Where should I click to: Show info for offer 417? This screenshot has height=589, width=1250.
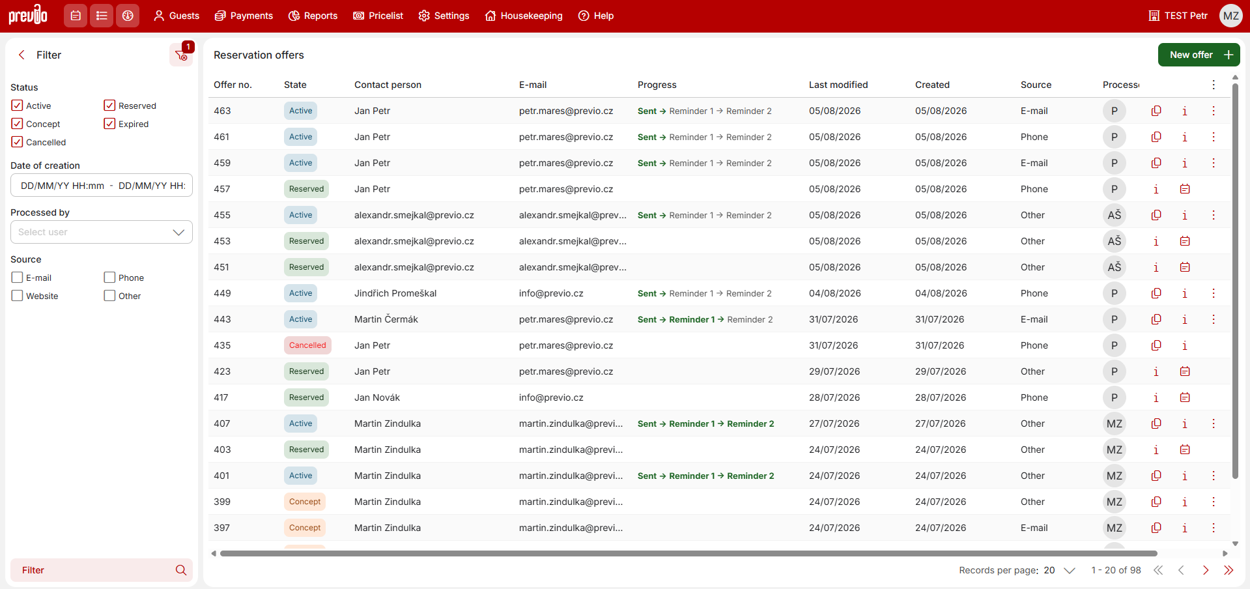tap(1156, 397)
